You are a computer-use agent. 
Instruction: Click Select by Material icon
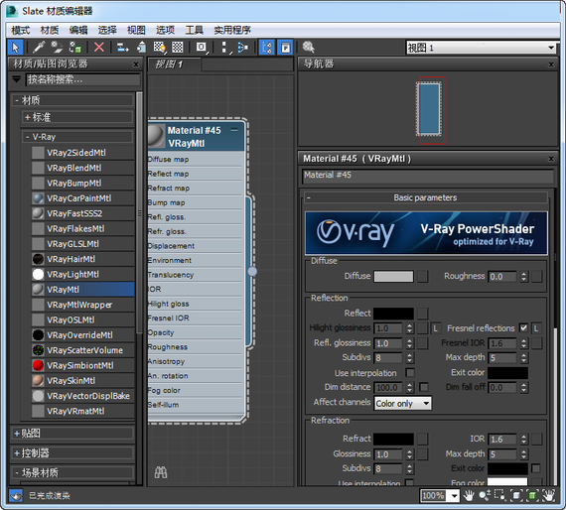[x=308, y=48]
